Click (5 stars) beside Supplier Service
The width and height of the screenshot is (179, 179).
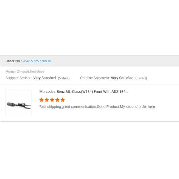point(64,78)
